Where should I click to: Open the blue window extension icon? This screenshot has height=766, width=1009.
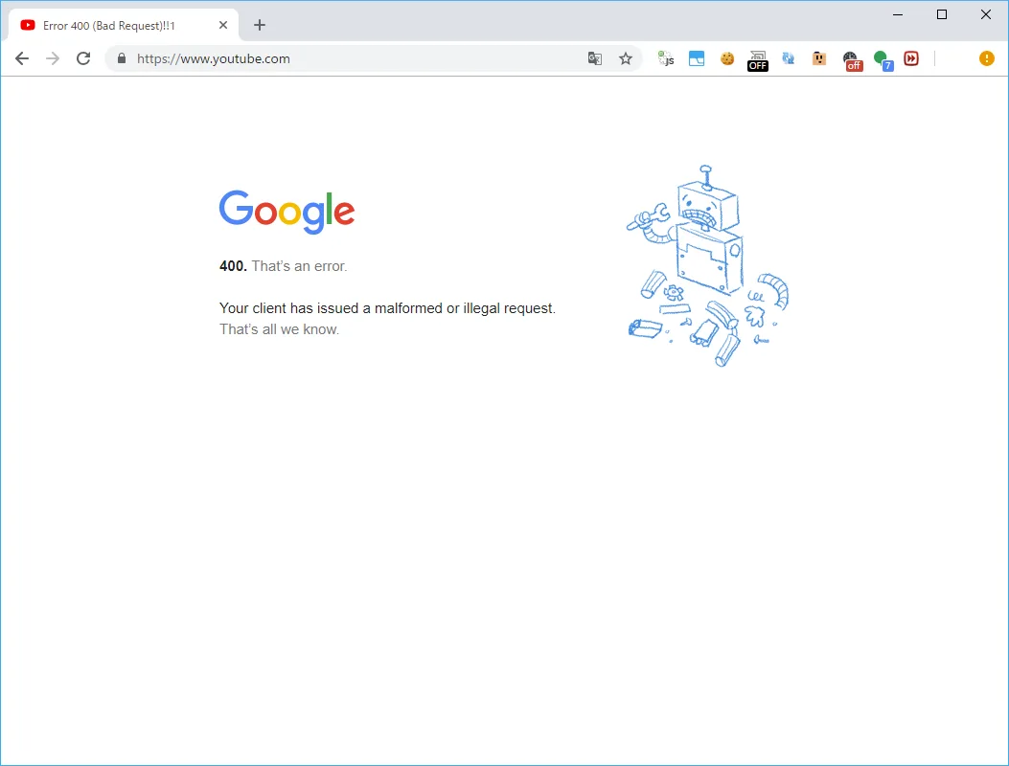click(697, 58)
